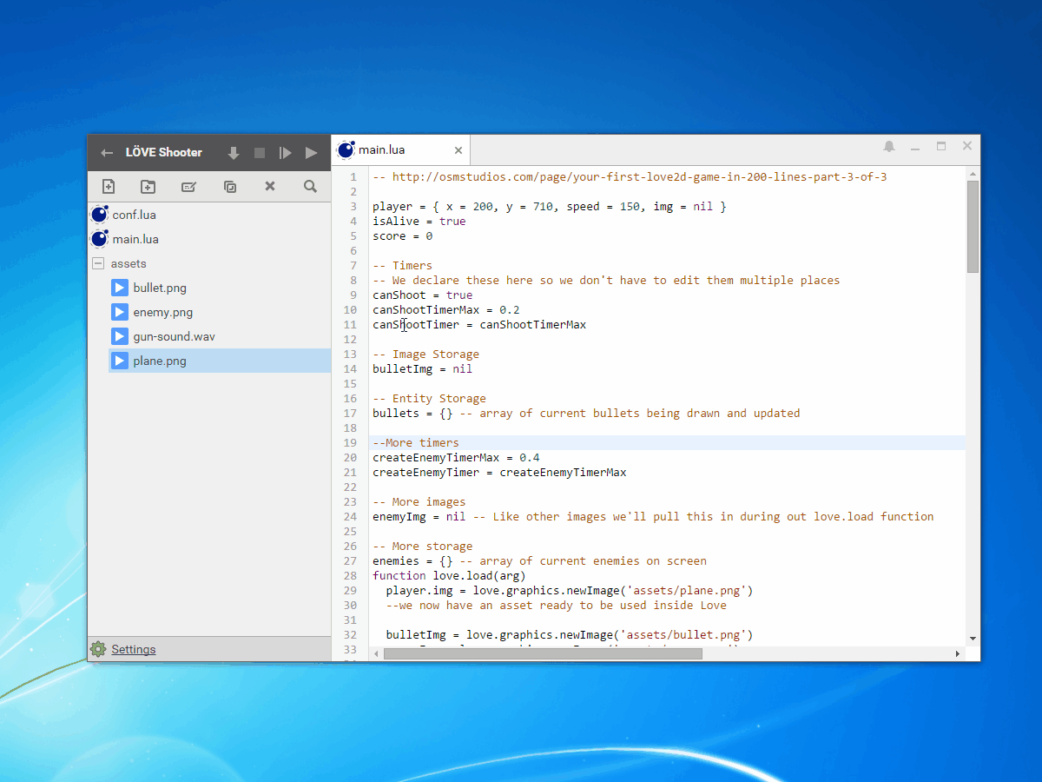Create a new file with the page-plus icon
The width and height of the screenshot is (1042, 782).
tap(109, 186)
